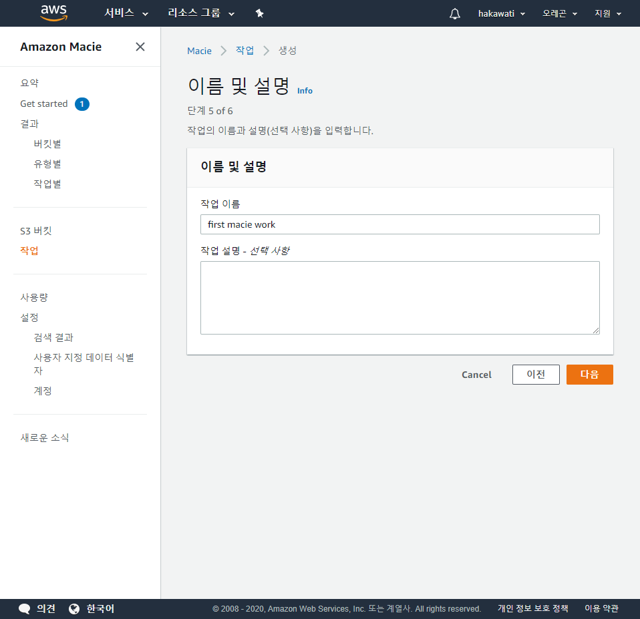
Task: Select Get started in the sidebar
Action: point(43,104)
